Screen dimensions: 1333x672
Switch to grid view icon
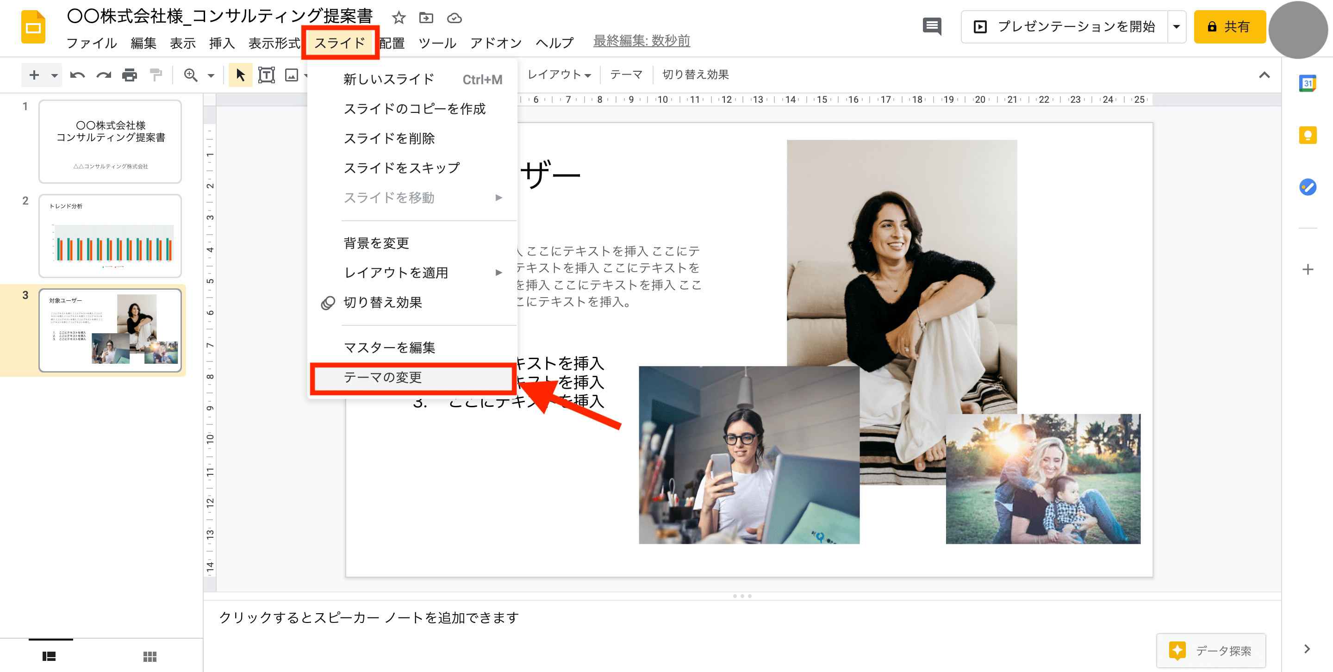pos(149,656)
